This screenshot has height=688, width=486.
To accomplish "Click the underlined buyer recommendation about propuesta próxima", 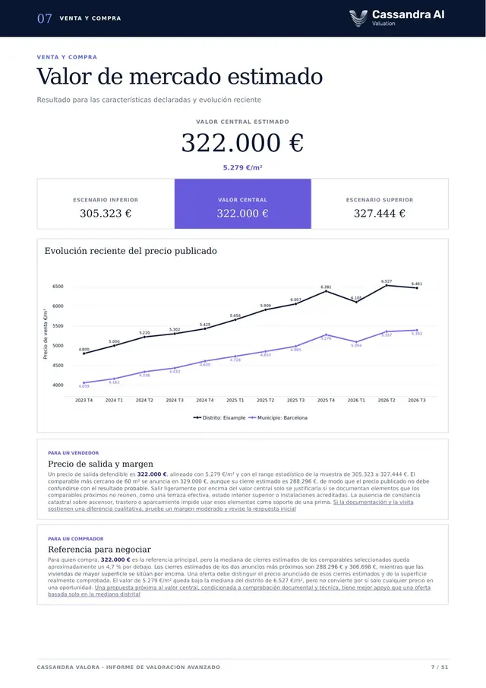I will pos(239,591).
